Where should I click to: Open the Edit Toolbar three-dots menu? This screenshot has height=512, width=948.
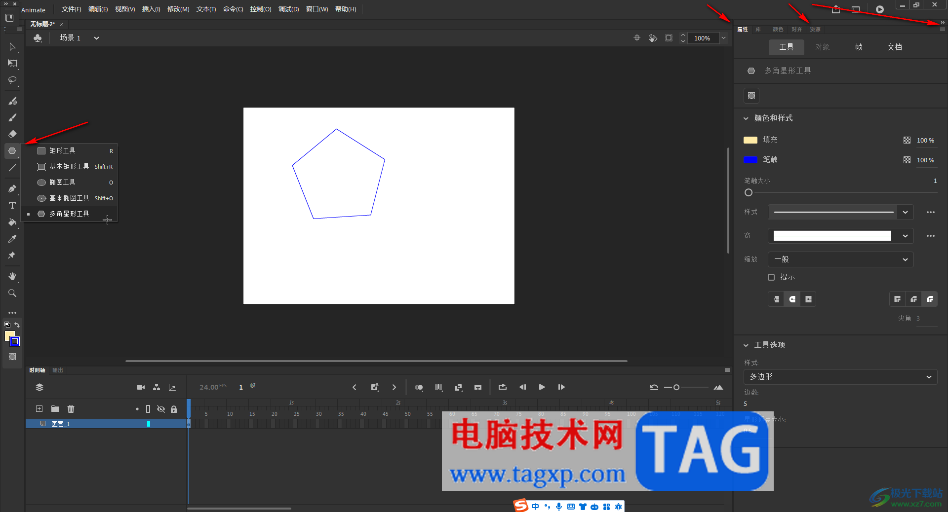[12, 313]
